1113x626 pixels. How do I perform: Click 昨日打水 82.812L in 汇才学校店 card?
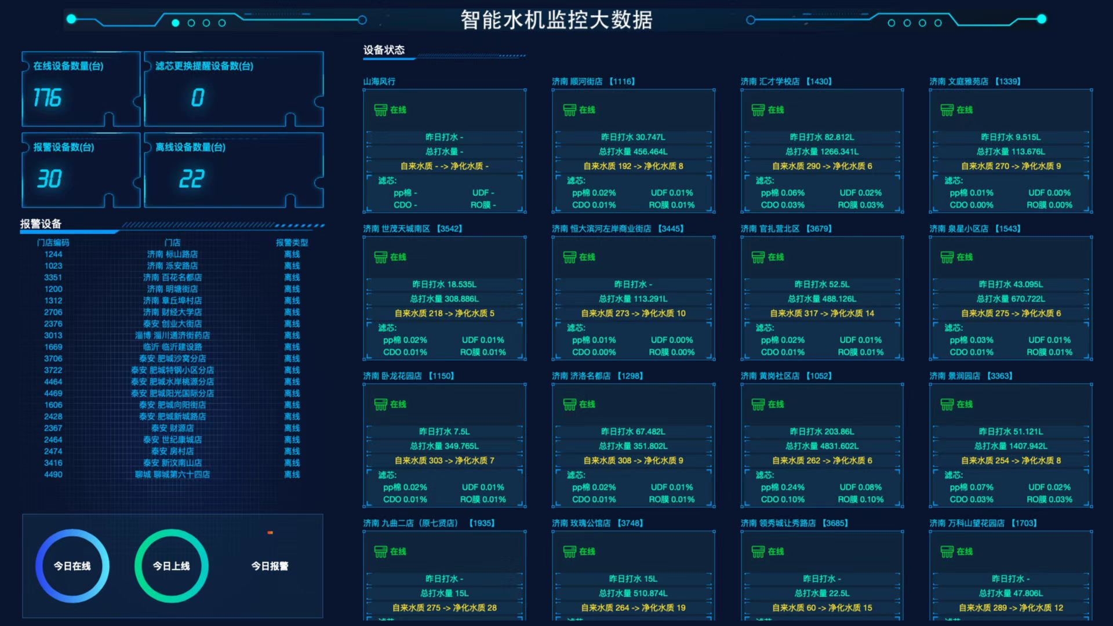822,137
